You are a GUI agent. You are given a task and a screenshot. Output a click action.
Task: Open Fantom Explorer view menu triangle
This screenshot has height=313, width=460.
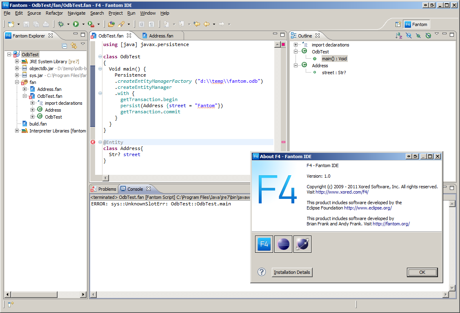83,44
